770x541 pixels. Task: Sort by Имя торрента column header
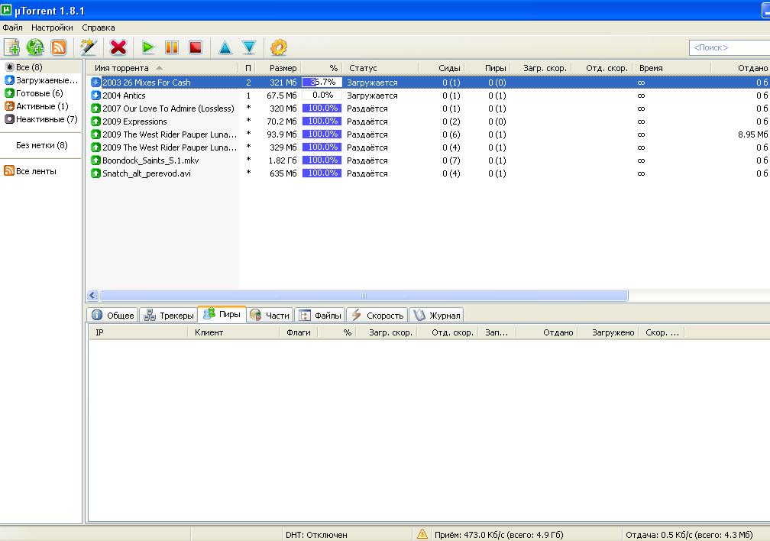163,68
